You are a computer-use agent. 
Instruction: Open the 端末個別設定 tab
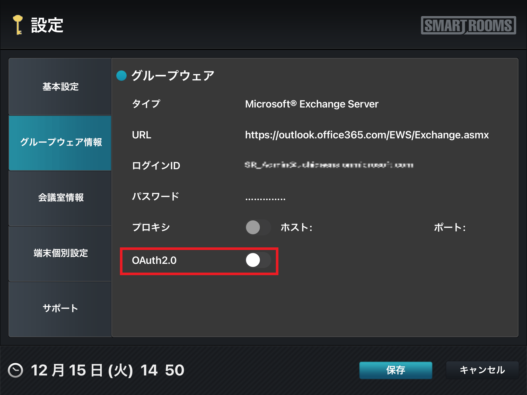[x=60, y=253]
